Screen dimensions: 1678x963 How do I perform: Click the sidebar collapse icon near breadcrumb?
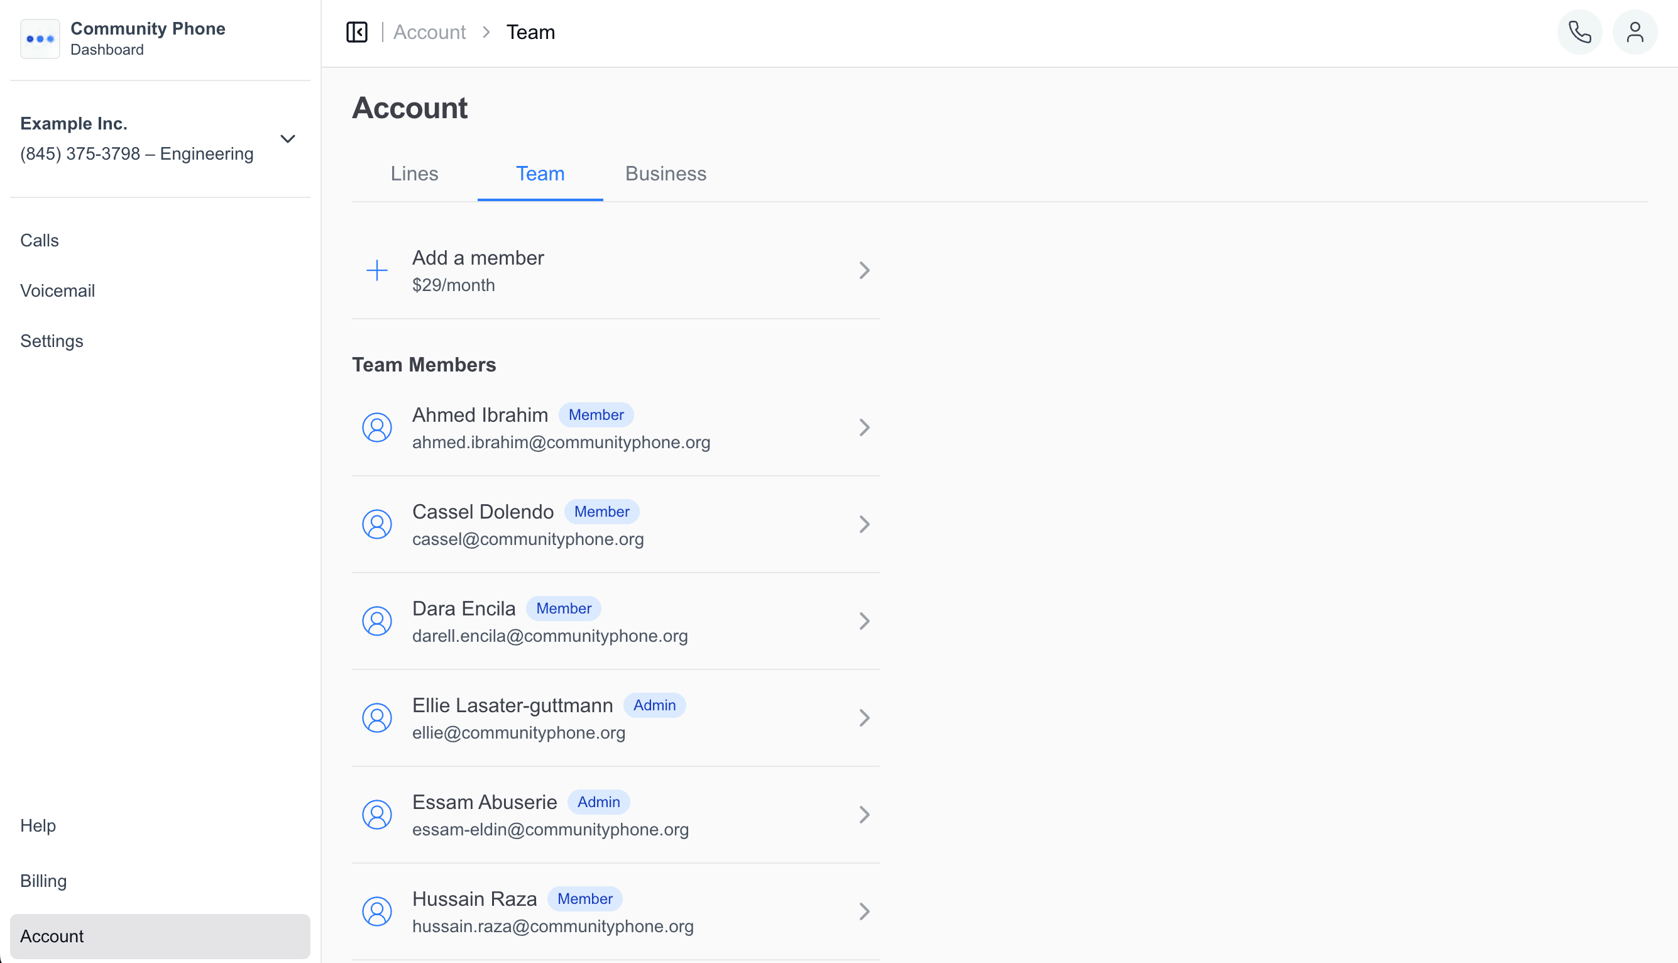click(x=357, y=31)
